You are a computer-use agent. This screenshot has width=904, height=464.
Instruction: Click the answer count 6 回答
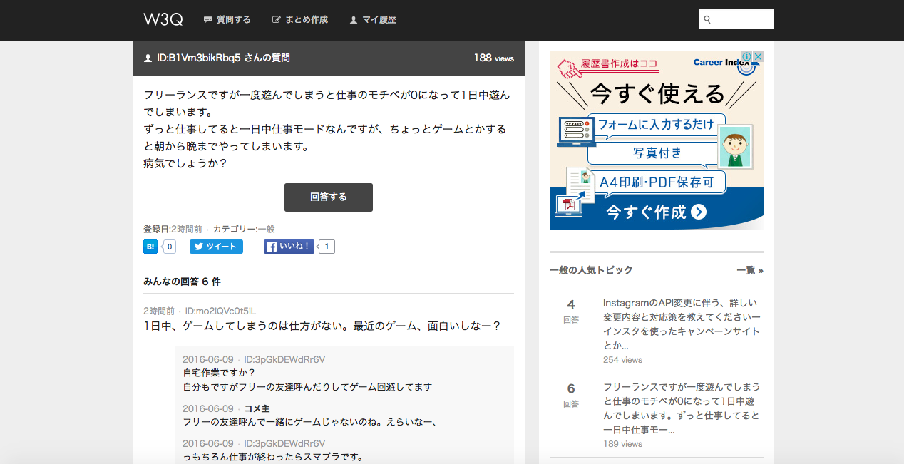click(x=571, y=396)
